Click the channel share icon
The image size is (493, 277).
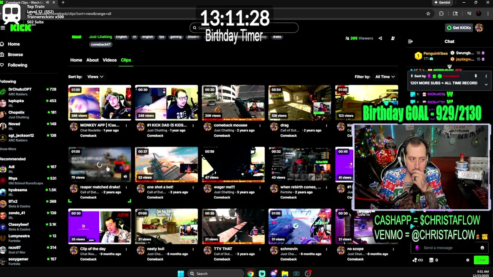pos(380,38)
